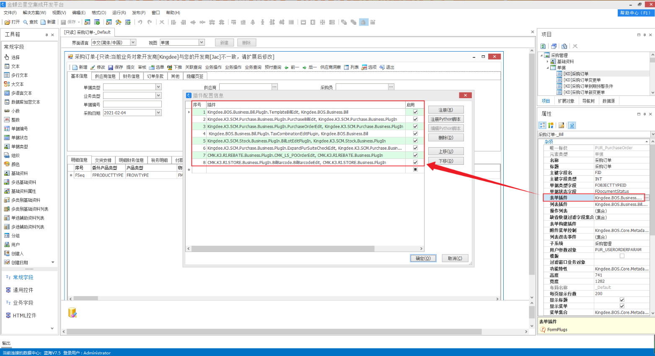
Task: Click the 单据编号 input field in the form
Action: 132,104
